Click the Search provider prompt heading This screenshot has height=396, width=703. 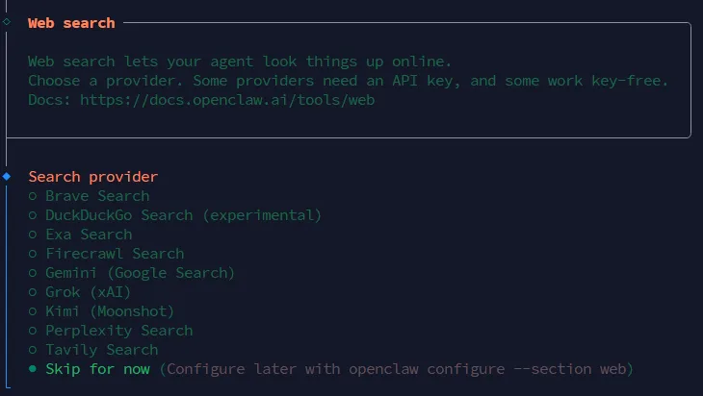[x=92, y=177]
